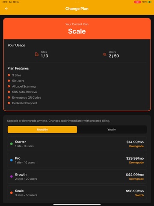Viewport: 154px width, 206px height.
Task: Click checkmark icon beside AI Label Scanning
Action: (9, 86)
